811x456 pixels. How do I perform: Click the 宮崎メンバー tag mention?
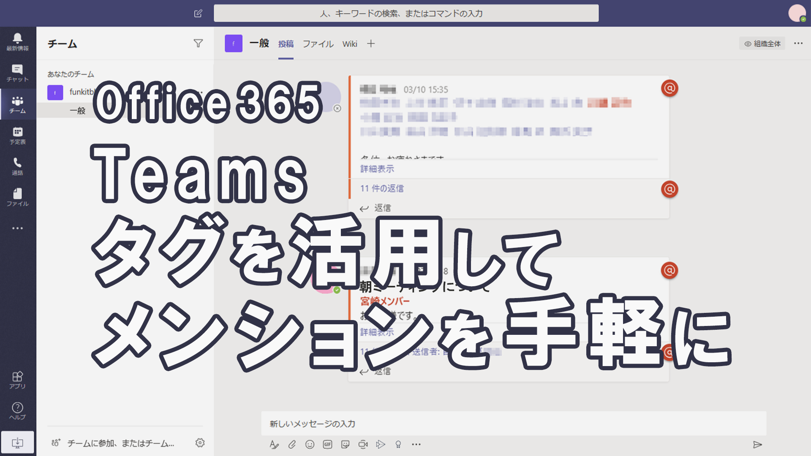(x=385, y=301)
